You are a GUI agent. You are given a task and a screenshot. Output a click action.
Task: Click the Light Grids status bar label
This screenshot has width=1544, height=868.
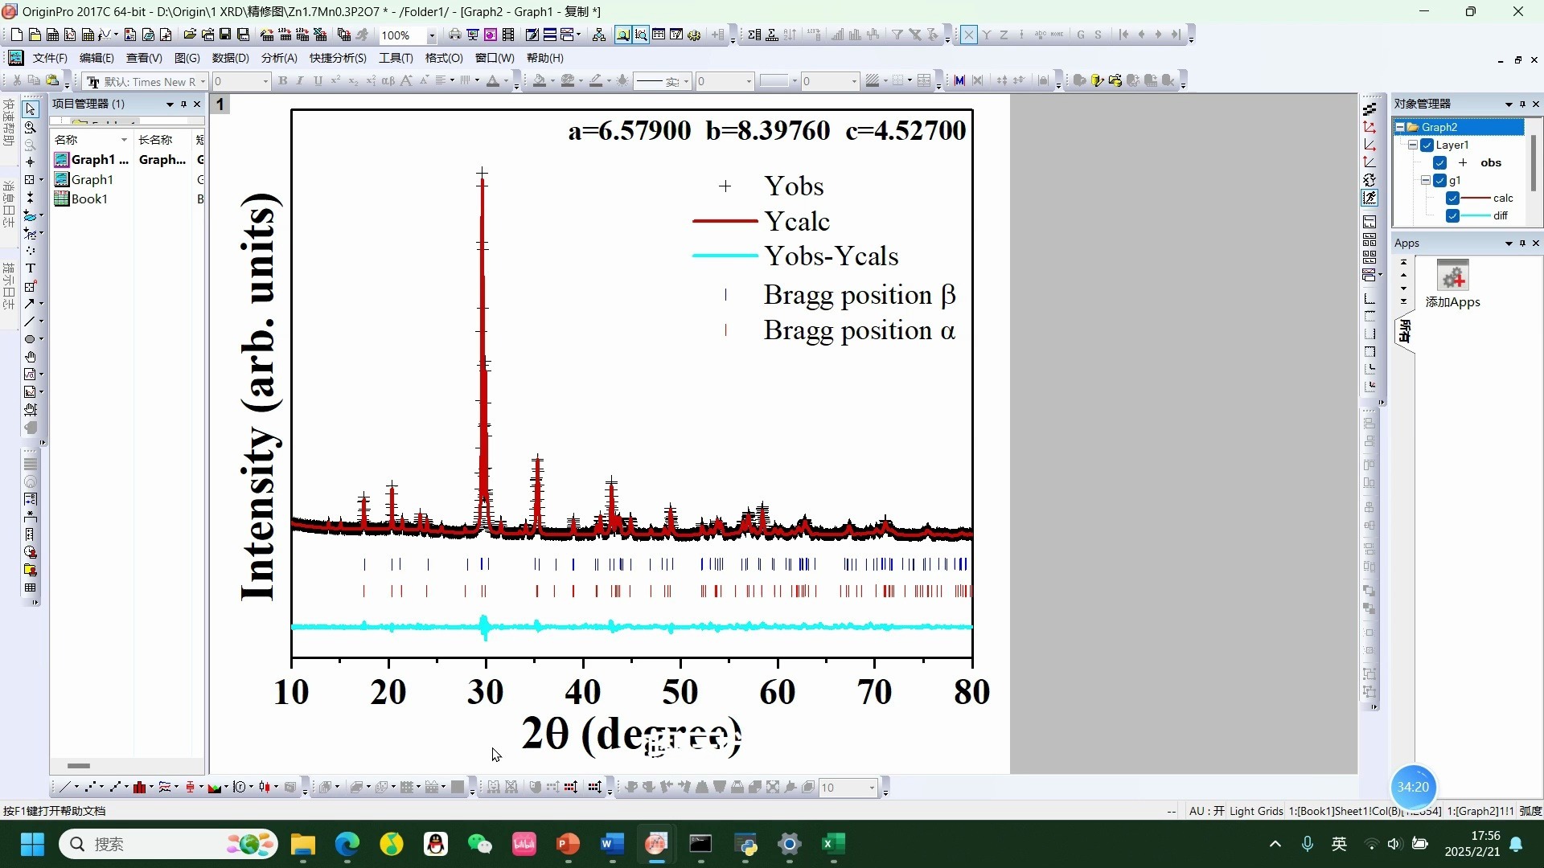(1256, 811)
